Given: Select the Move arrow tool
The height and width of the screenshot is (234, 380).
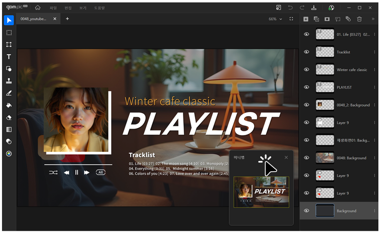Looking at the screenshot, I should click(x=9, y=20).
